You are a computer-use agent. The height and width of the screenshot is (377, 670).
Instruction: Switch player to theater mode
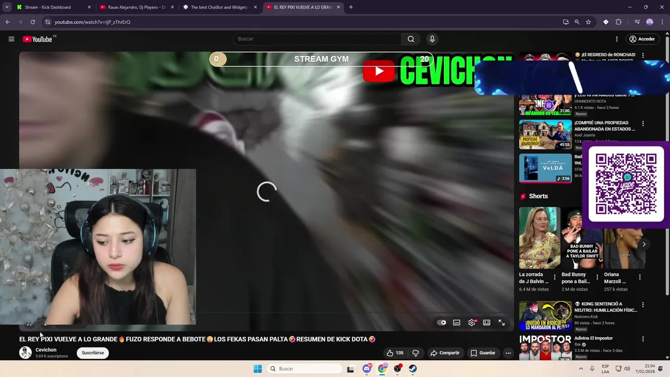click(486, 323)
